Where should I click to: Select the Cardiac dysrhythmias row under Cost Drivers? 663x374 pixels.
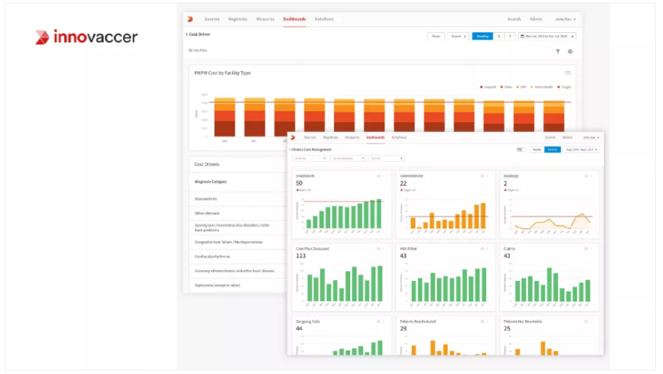pos(237,257)
